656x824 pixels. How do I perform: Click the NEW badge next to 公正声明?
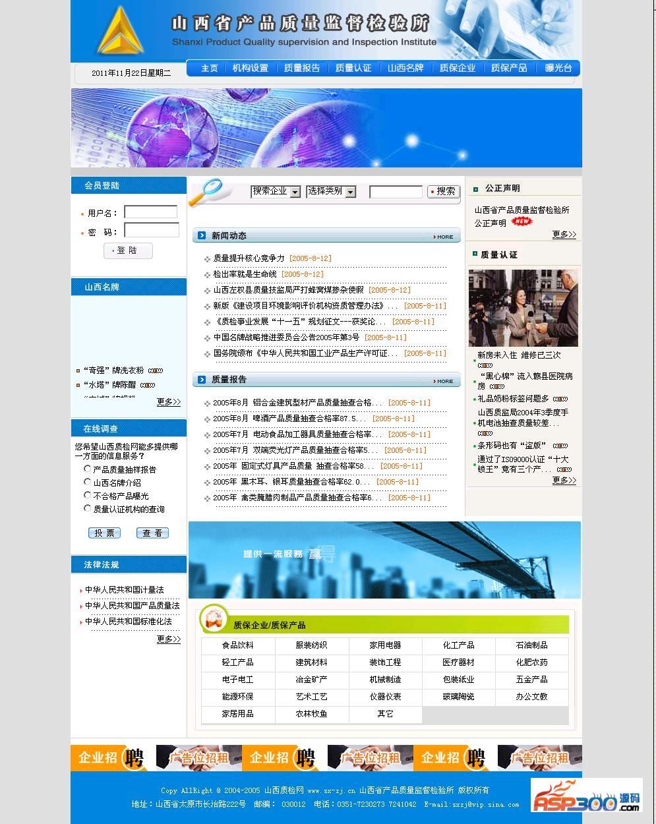coord(522,222)
